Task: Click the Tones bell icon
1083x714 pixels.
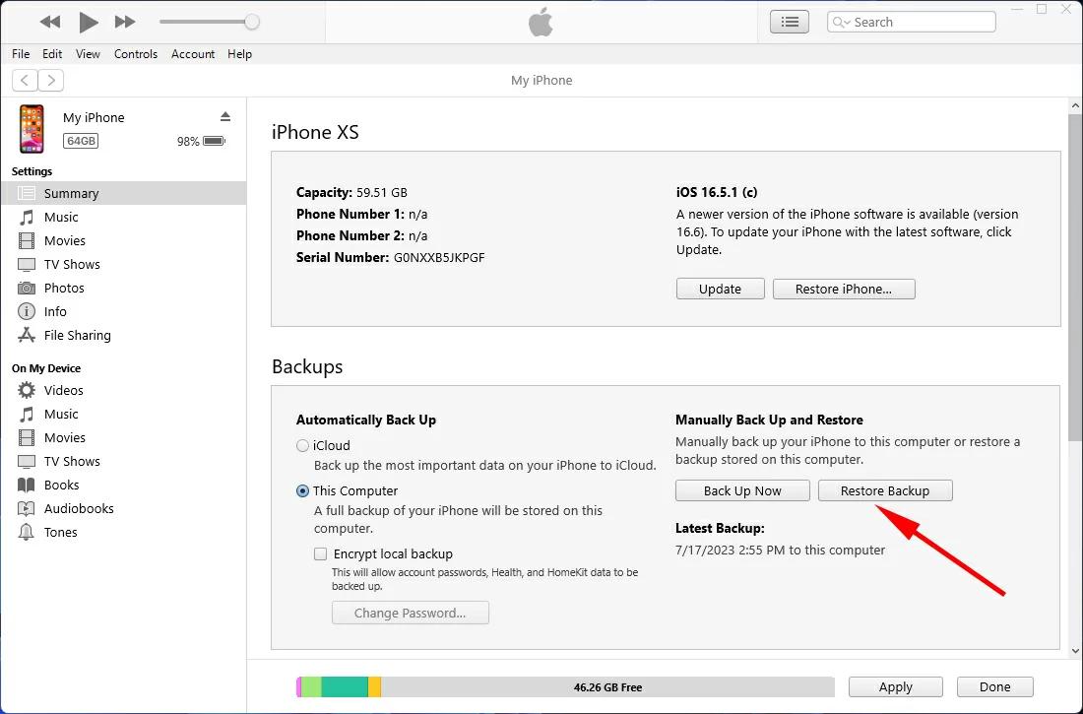Action: pyautogui.click(x=27, y=532)
